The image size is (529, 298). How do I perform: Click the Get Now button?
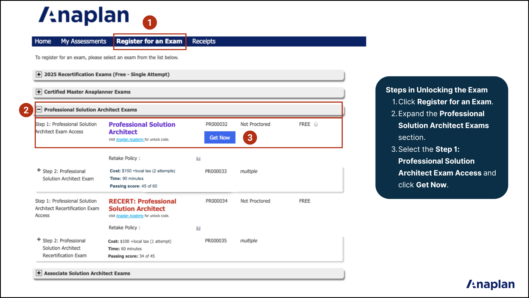[220, 137]
